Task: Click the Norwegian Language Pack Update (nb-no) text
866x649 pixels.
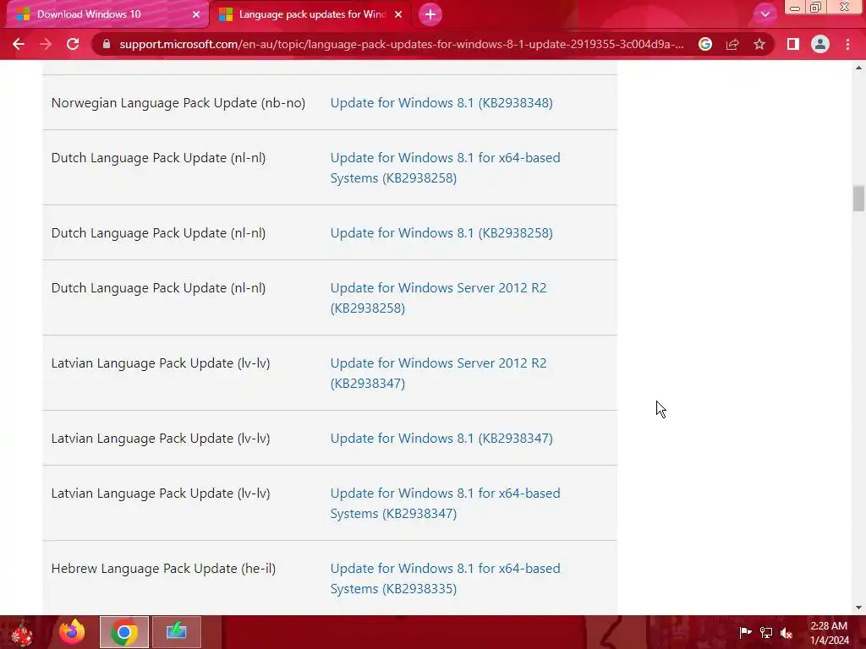Action: click(x=178, y=102)
